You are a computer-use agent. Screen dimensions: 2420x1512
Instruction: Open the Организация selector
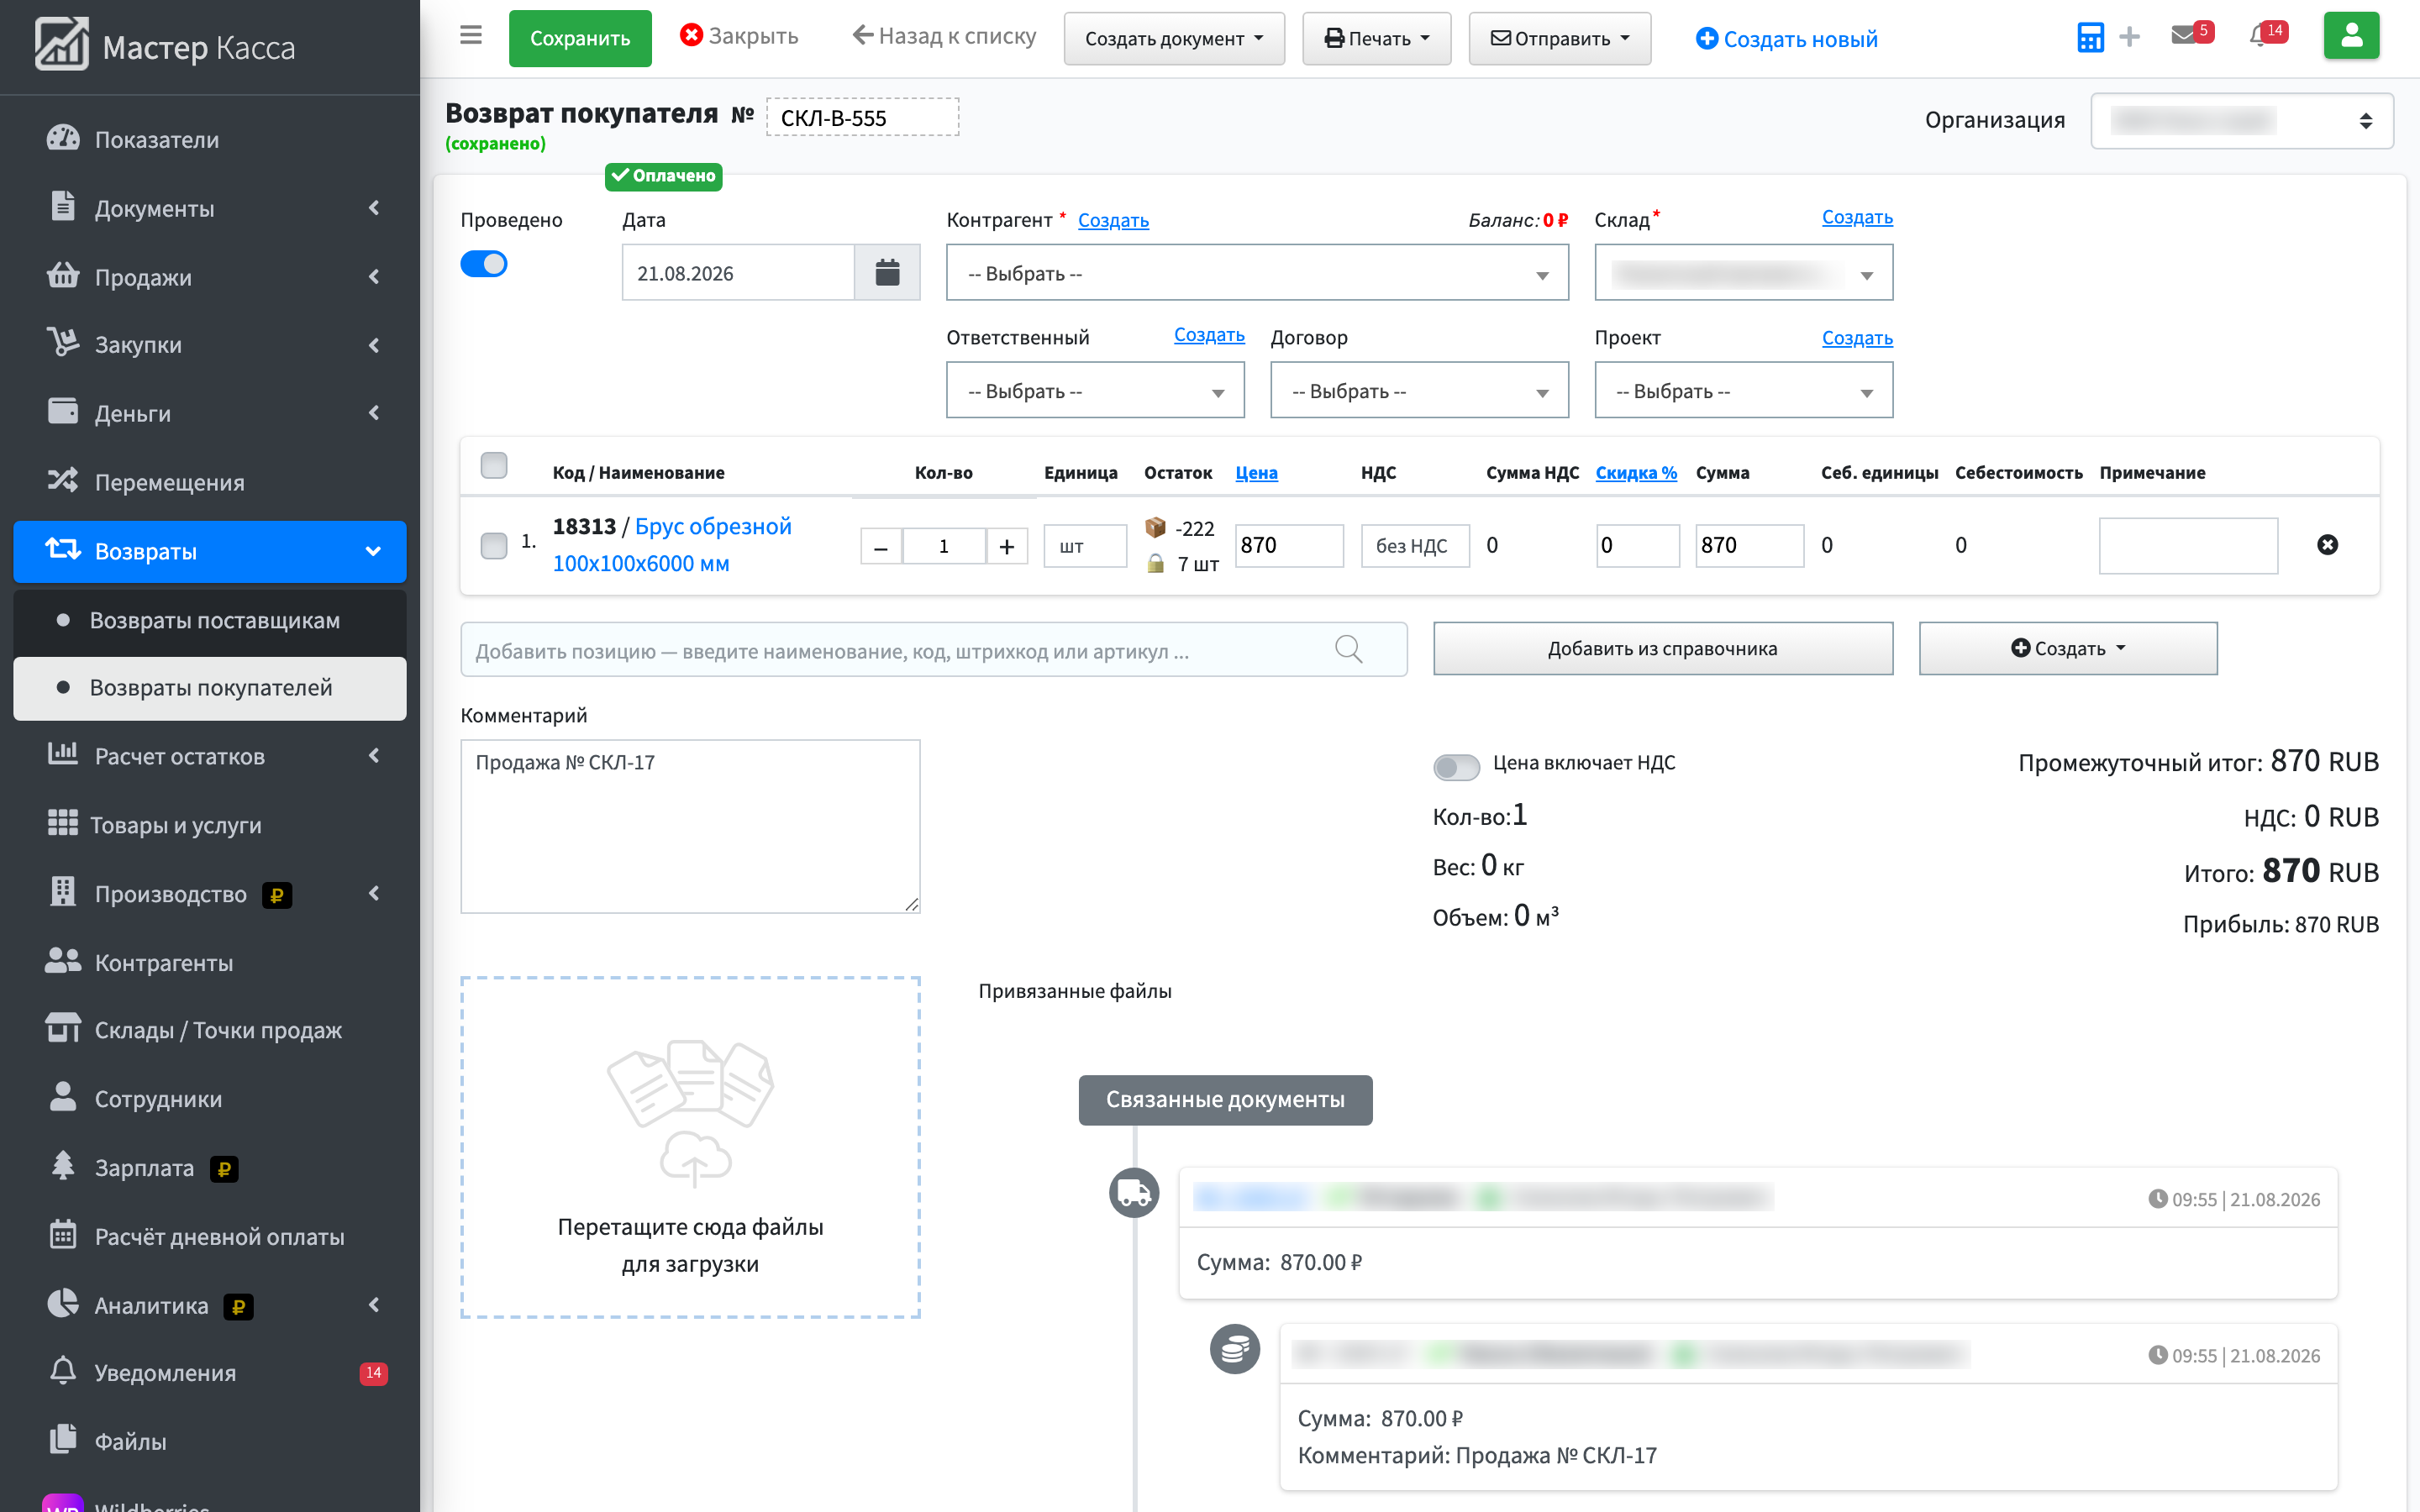(2241, 121)
